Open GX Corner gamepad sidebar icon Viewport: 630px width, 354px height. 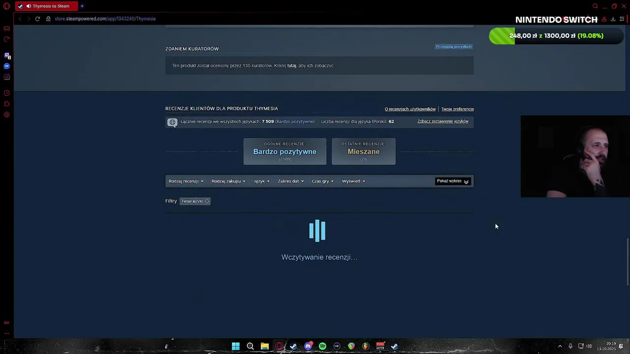pyautogui.click(x=7, y=29)
